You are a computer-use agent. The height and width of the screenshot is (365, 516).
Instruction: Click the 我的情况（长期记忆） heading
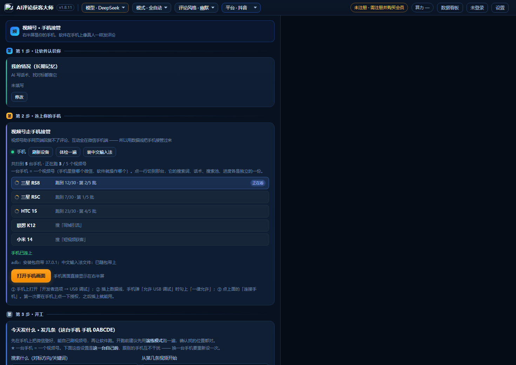click(x=34, y=66)
